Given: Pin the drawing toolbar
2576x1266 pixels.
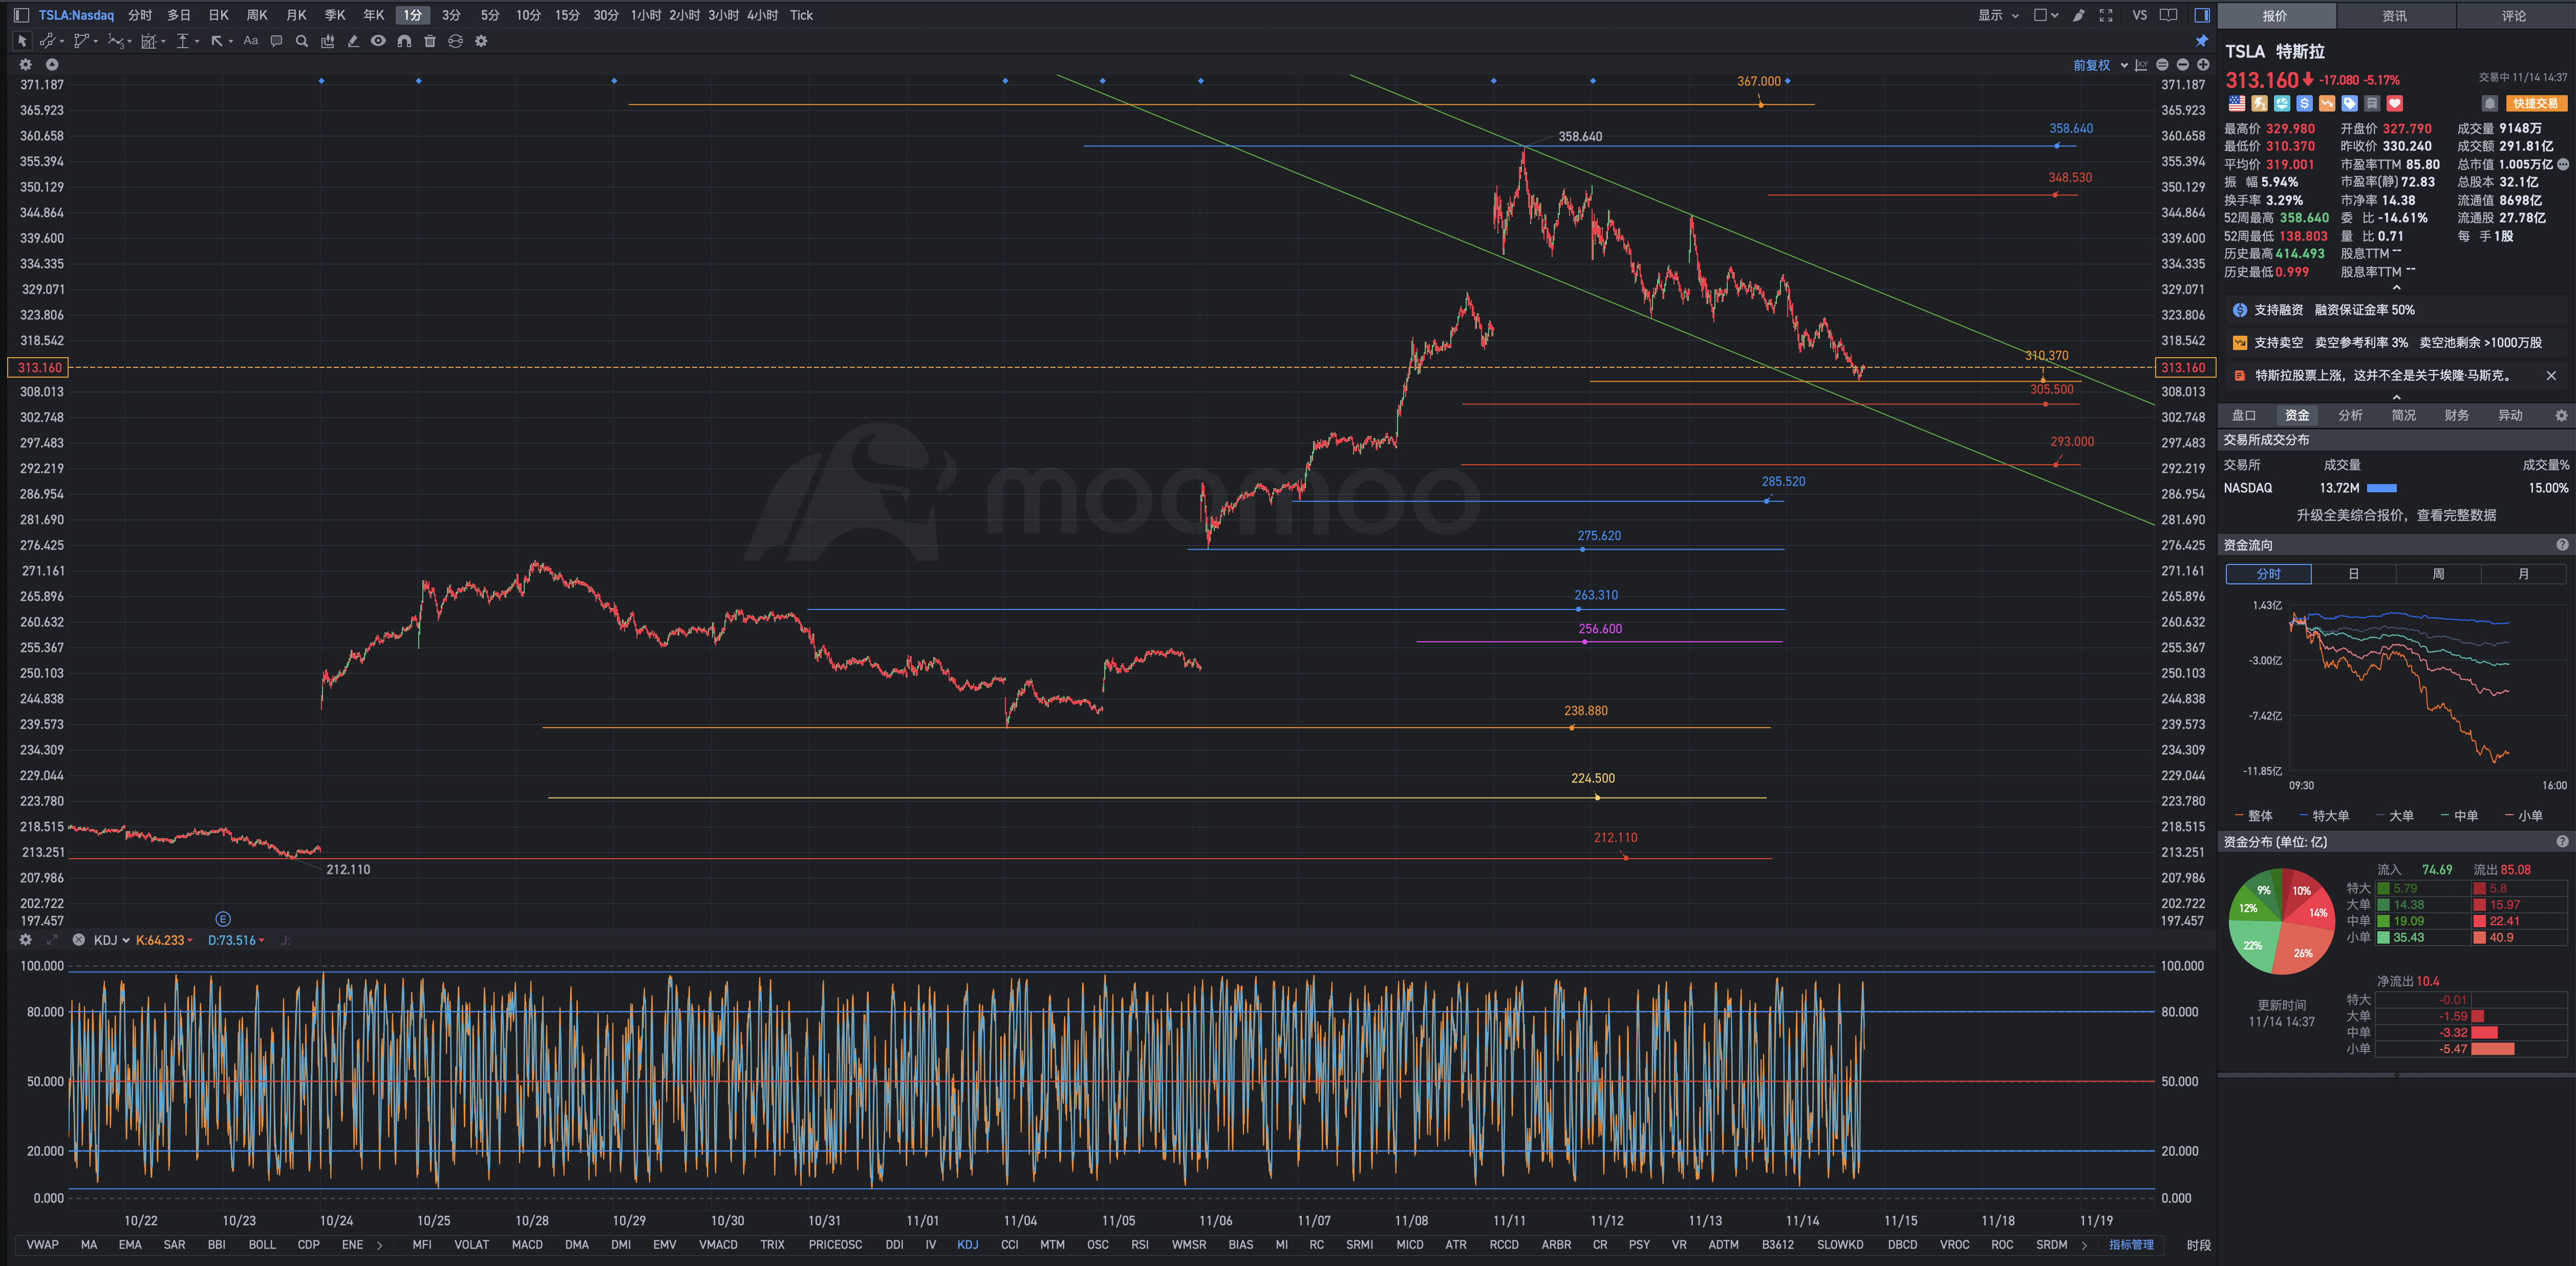Looking at the screenshot, I should pos(2201,41).
